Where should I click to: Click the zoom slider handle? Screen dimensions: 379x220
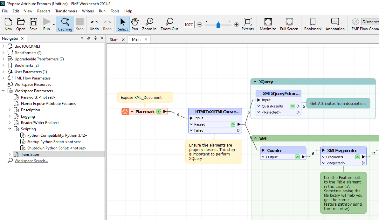point(218,25)
